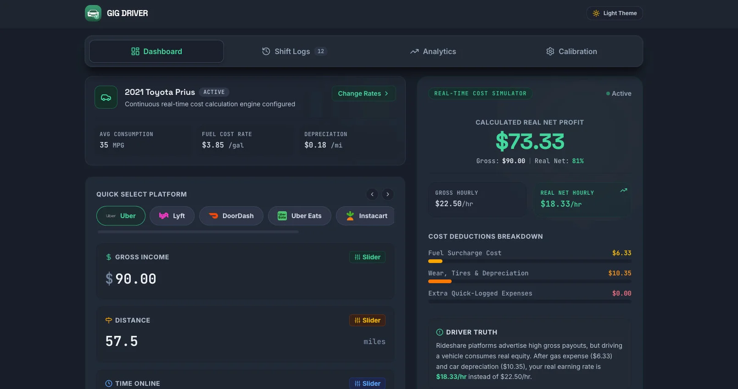
Task: Select Lyft platform chip
Action: click(x=172, y=216)
